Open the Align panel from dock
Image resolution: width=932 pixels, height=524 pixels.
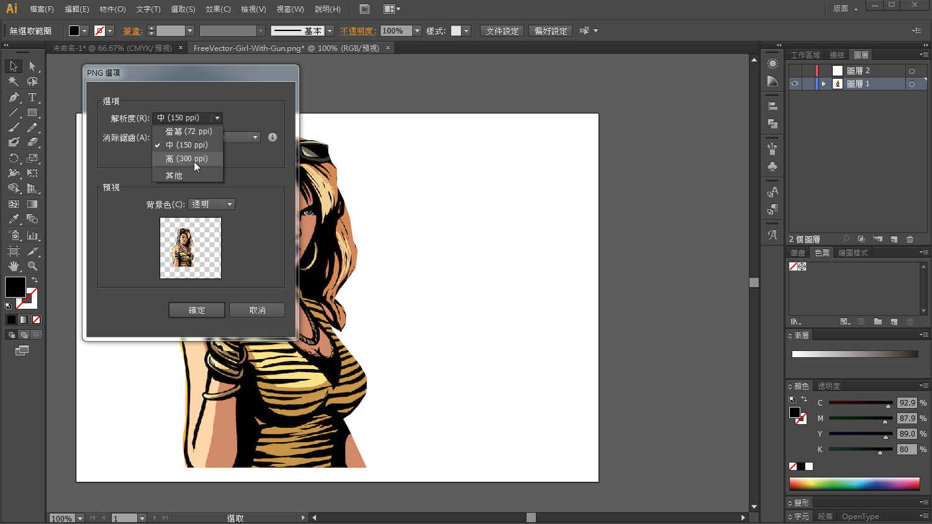pos(772,106)
